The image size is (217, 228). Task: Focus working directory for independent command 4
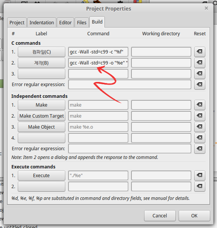pos(161,138)
